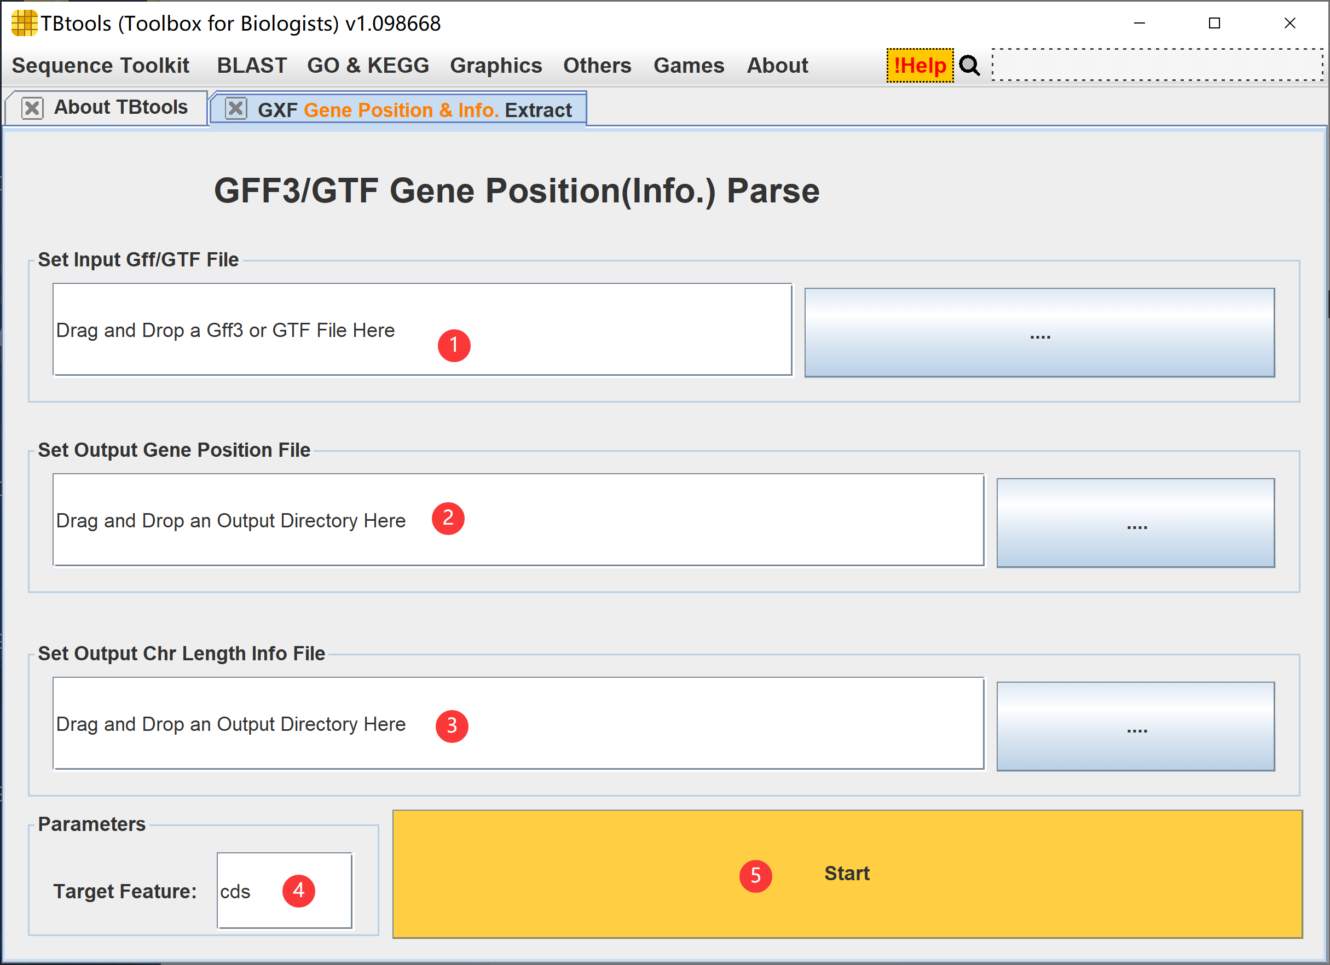Open the Graphics menu
This screenshot has height=965, width=1330.
495,66
